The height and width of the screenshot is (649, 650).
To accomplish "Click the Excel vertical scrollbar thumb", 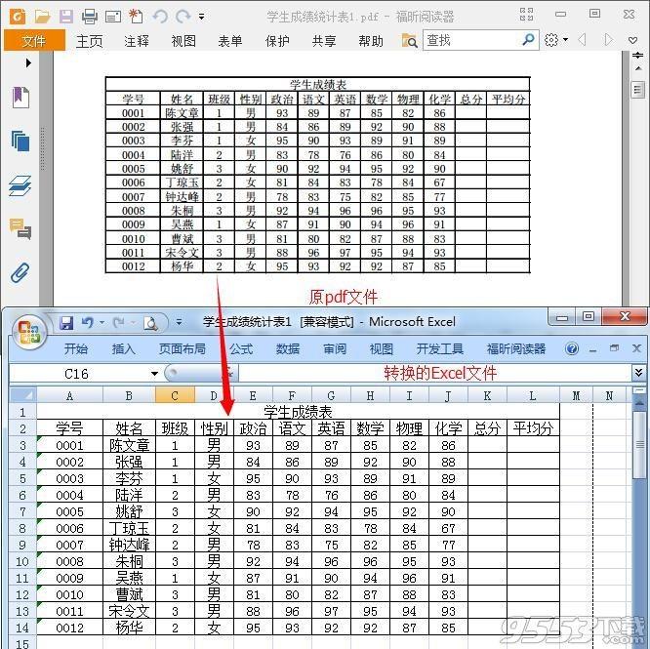I will (x=639, y=445).
